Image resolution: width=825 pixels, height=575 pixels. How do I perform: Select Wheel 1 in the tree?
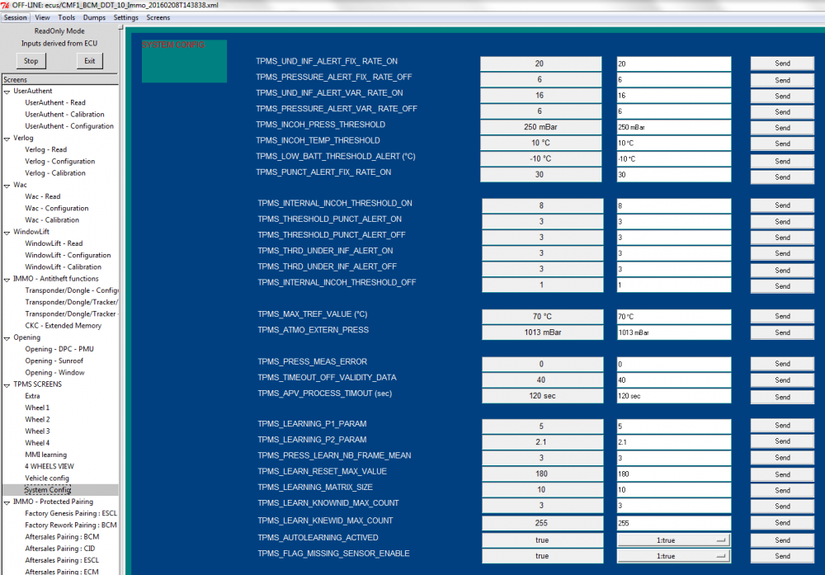point(37,408)
